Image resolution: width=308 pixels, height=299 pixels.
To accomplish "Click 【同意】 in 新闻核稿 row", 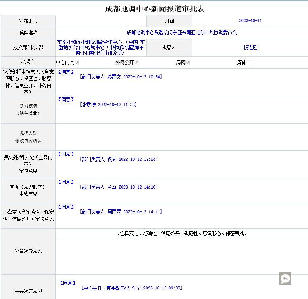I will 66,99.
